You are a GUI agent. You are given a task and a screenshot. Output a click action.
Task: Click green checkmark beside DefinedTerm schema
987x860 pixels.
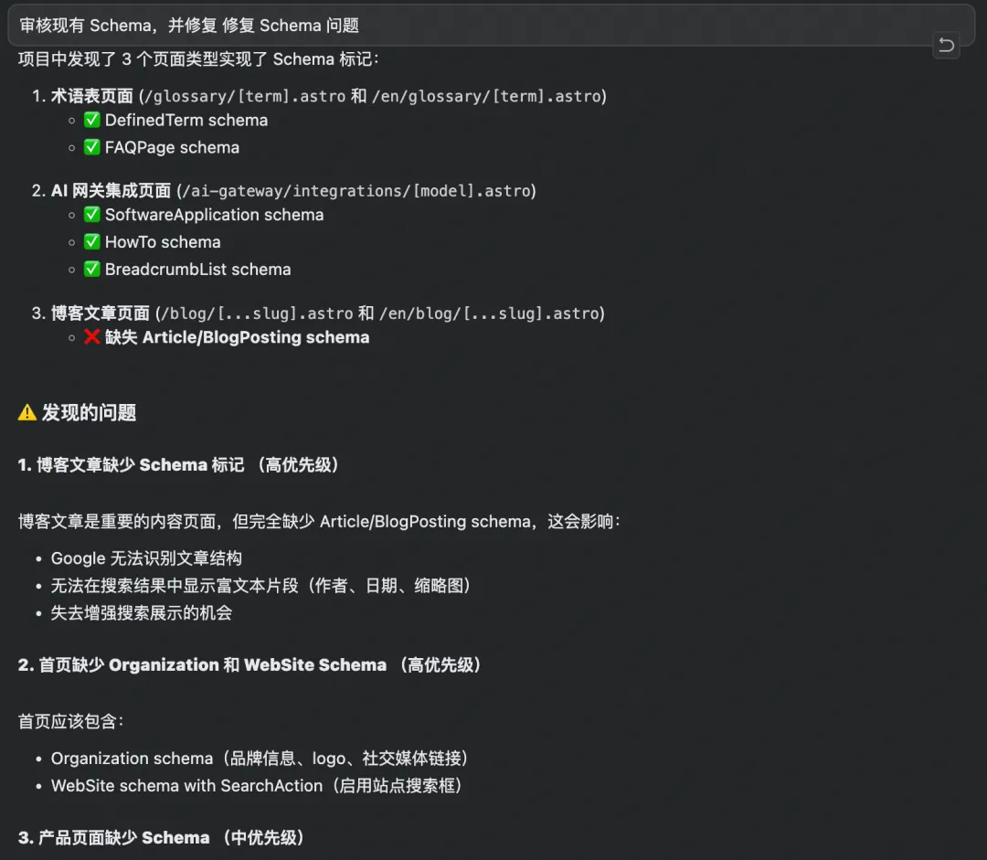[92, 120]
